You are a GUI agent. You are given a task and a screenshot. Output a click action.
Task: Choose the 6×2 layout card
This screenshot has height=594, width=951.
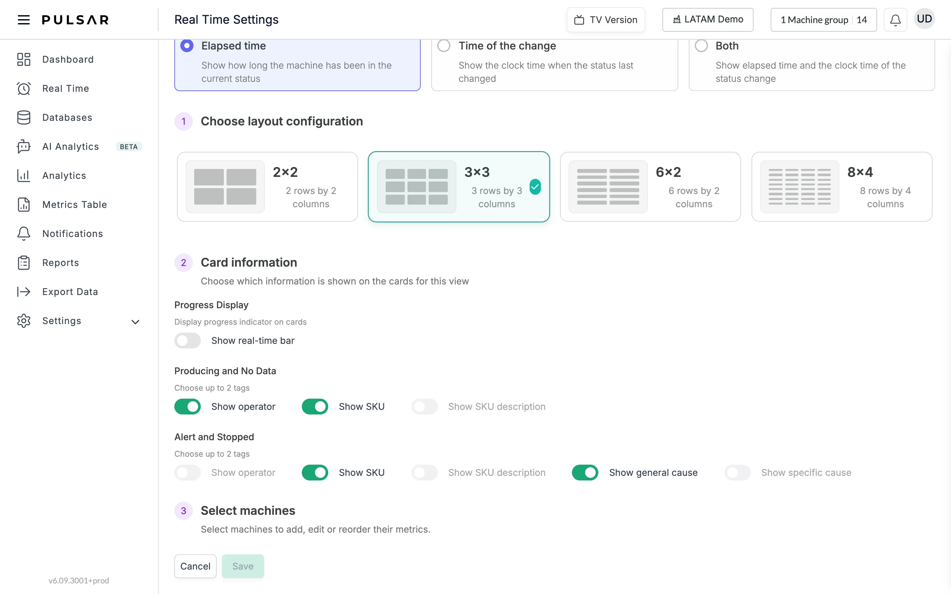[651, 186]
